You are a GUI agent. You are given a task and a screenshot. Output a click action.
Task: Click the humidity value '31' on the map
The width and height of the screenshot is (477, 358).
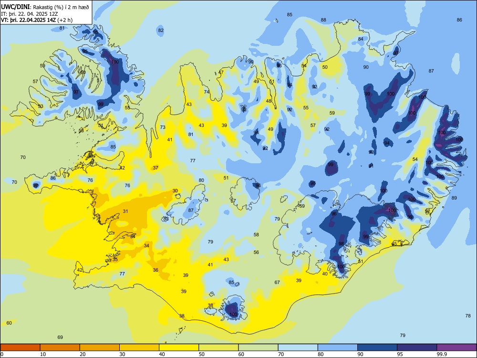tap(125, 211)
